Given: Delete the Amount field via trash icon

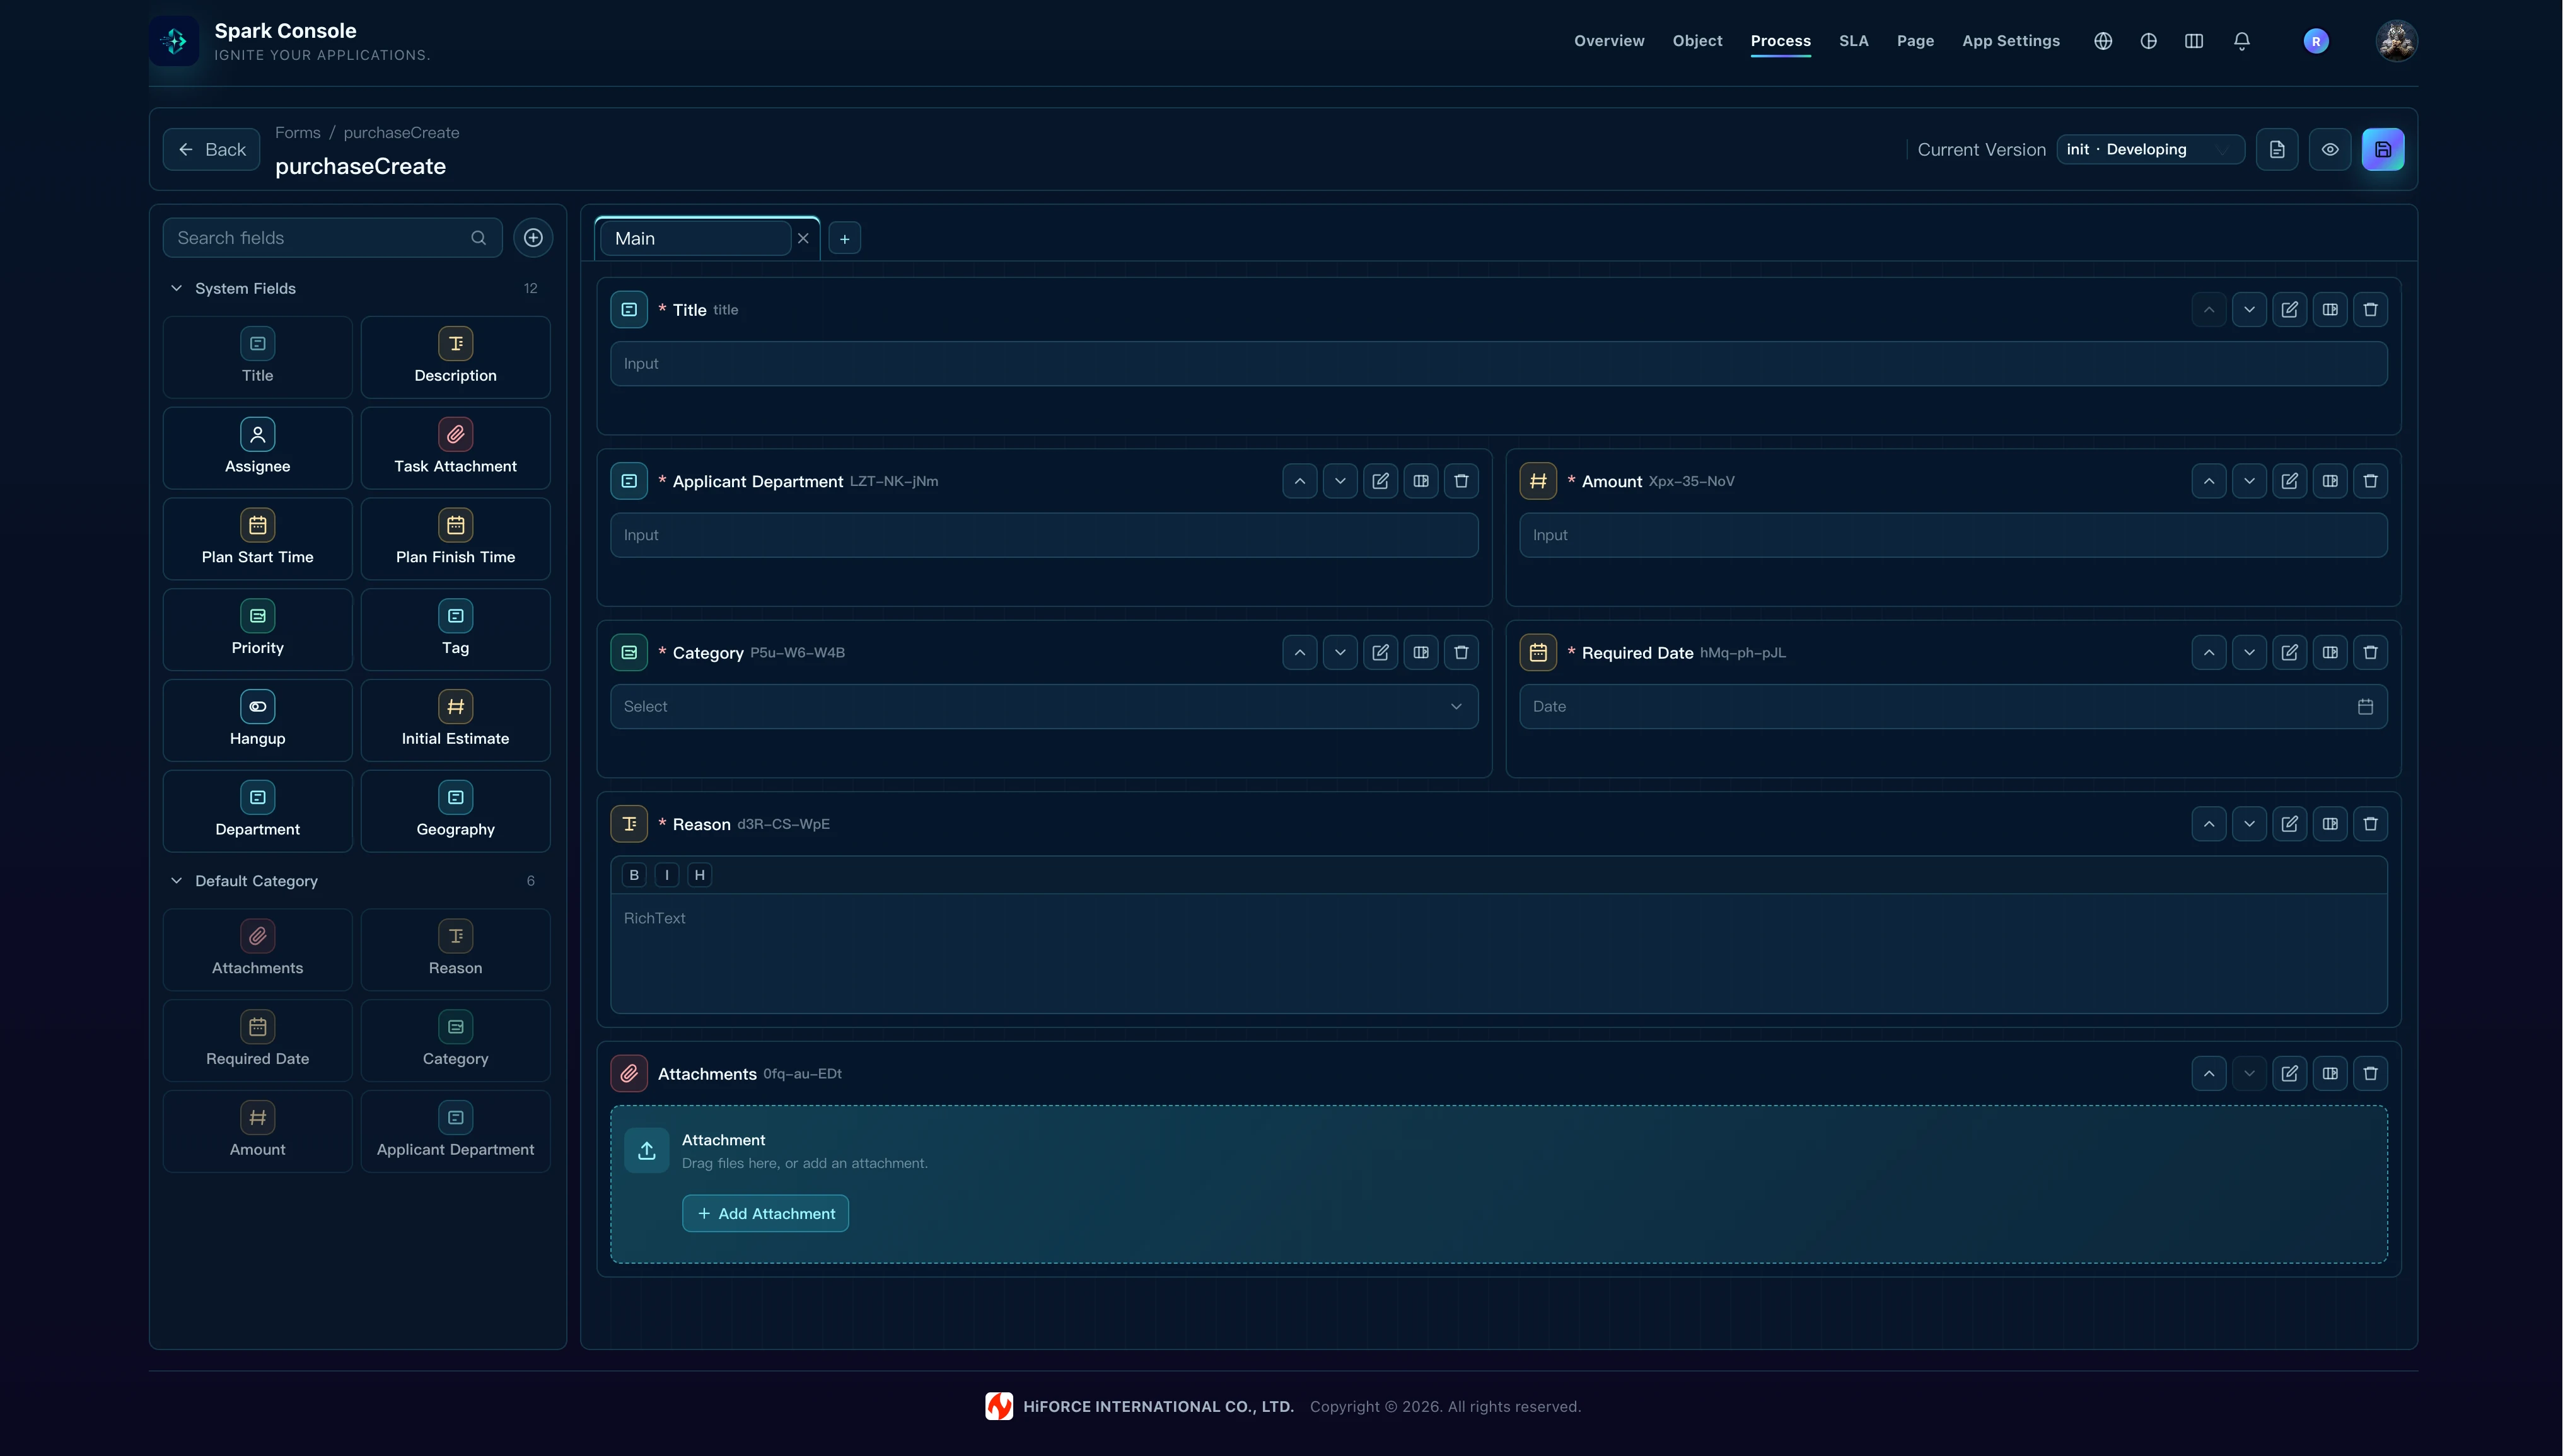Looking at the screenshot, I should (2369, 481).
